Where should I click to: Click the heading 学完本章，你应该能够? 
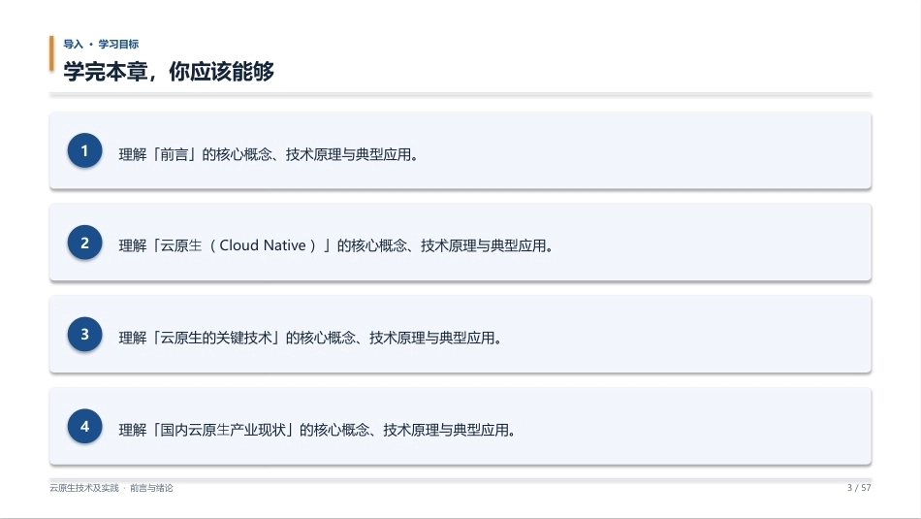click(x=169, y=72)
